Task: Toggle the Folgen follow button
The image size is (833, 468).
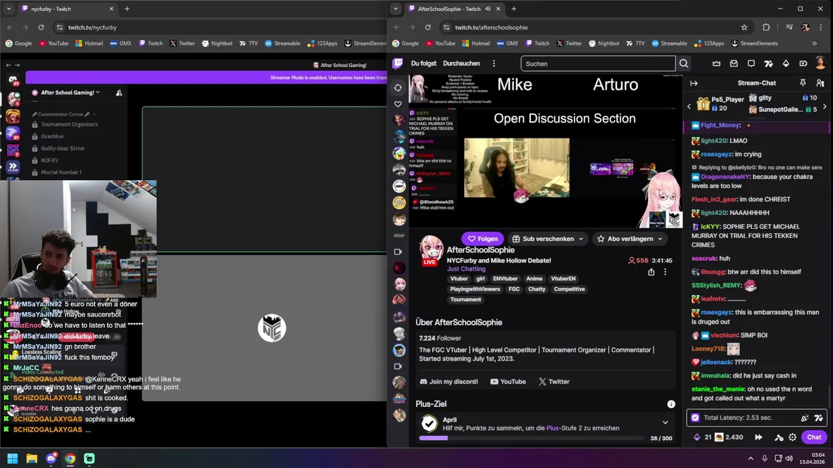Action: tap(482, 239)
